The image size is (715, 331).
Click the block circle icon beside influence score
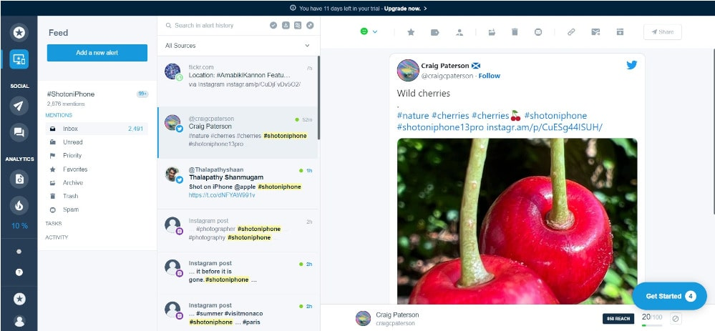pyautogui.click(x=676, y=319)
